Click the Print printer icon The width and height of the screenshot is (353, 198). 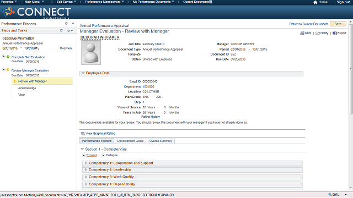[302, 33]
